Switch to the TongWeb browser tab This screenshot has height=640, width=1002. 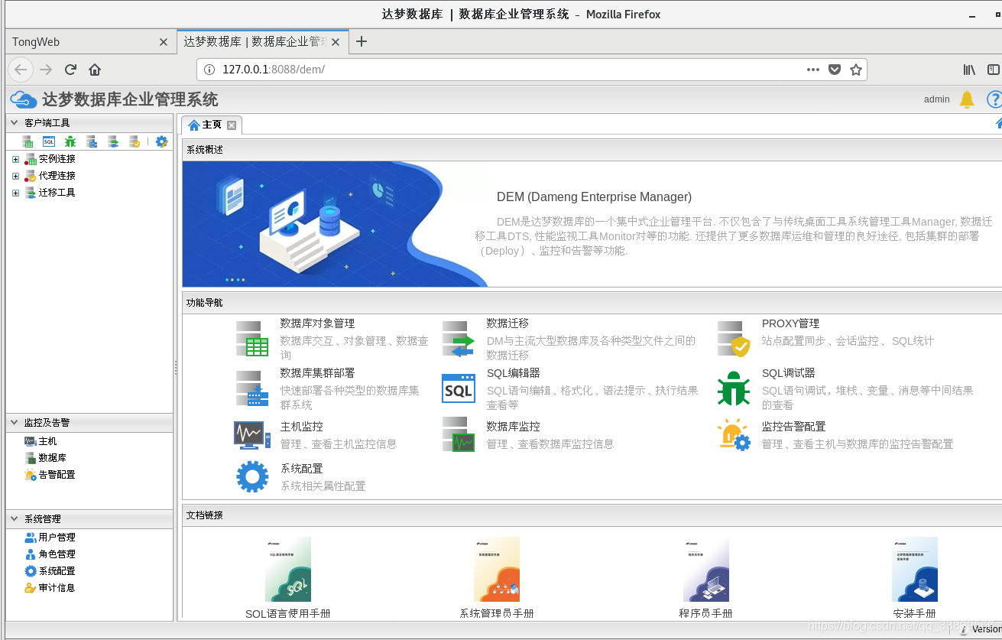click(90, 42)
